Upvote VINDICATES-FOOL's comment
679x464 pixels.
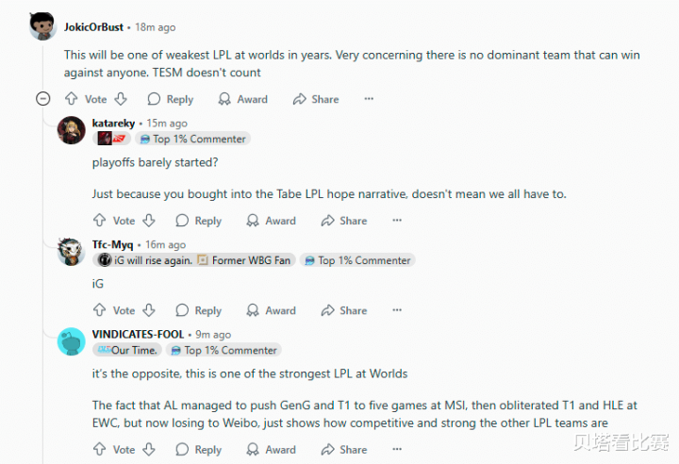coord(99,450)
